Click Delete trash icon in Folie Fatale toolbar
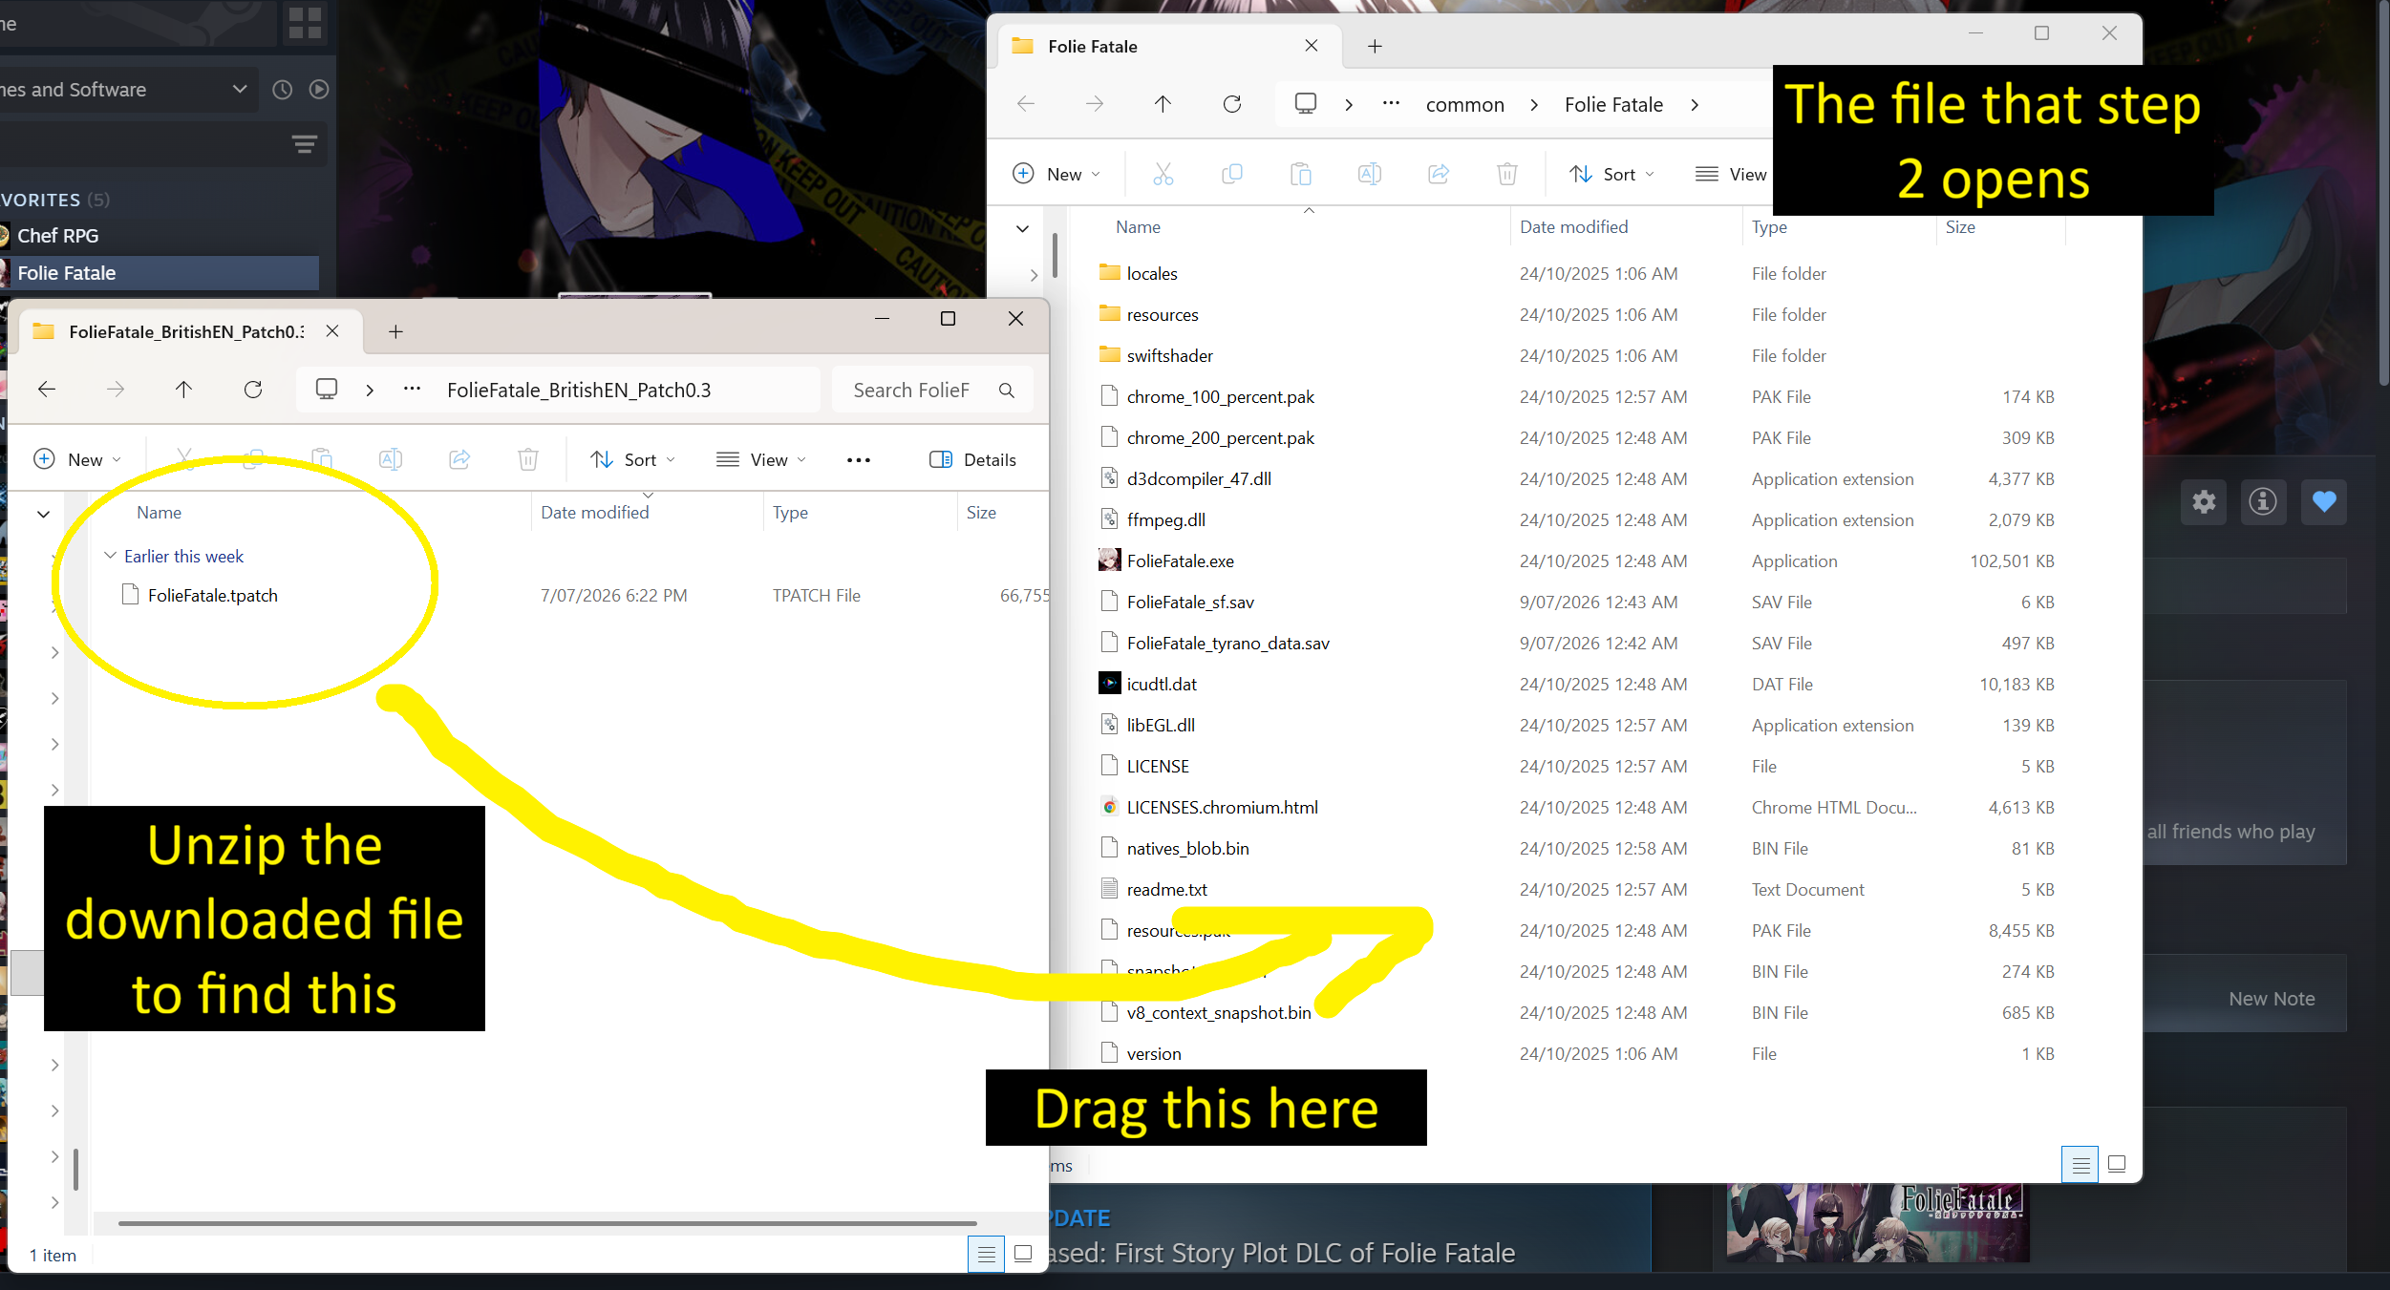This screenshot has height=1290, width=2390. coord(1507,175)
